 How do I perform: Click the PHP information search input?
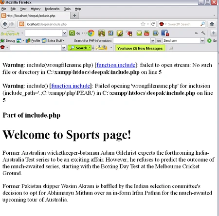[x=132, y=40]
